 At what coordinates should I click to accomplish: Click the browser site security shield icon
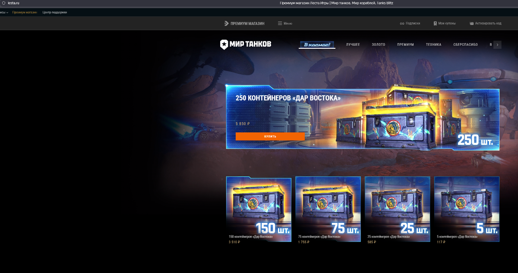click(3, 3)
